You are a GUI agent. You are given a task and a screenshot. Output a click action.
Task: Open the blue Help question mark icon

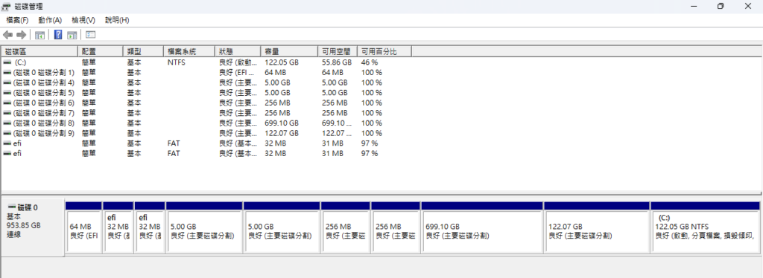tap(58, 35)
